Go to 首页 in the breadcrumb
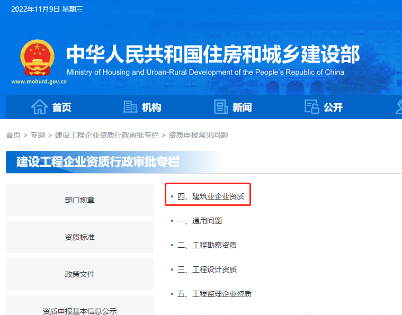402x315 pixels. (x=13, y=135)
